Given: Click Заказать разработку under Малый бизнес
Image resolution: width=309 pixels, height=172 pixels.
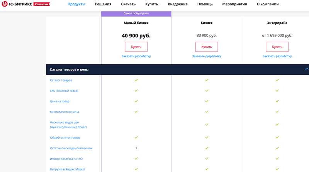Looking at the screenshot, I should point(136,56).
